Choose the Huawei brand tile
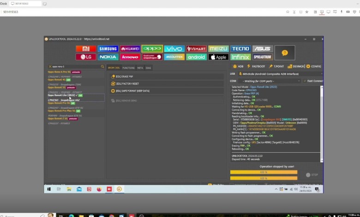 pyautogui.click(x=130, y=49)
